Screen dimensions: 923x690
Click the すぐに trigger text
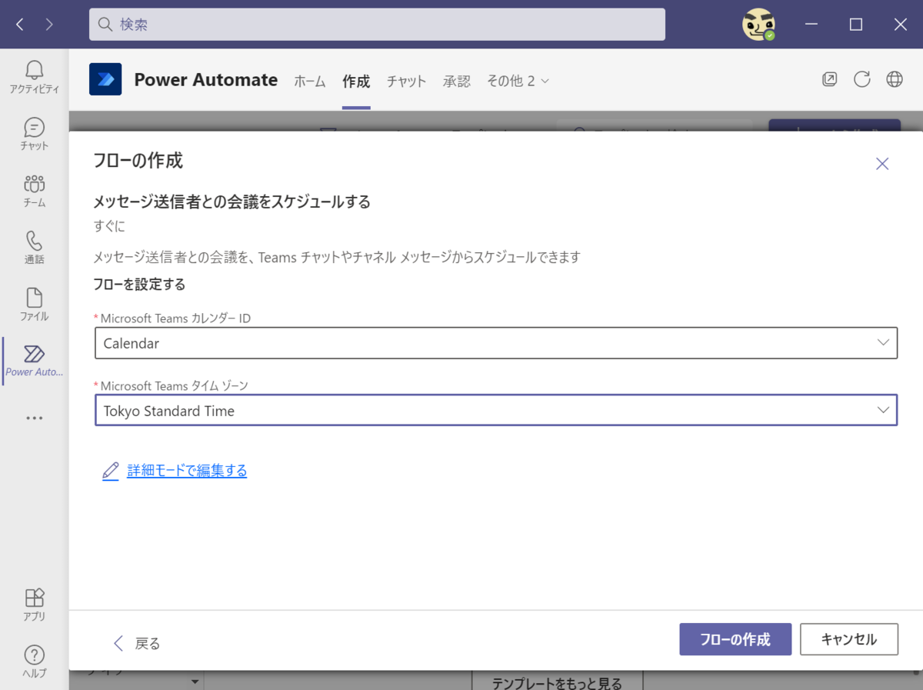(x=109, y=226)
